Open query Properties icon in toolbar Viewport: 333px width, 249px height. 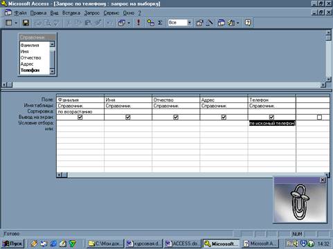pos(199,23)
